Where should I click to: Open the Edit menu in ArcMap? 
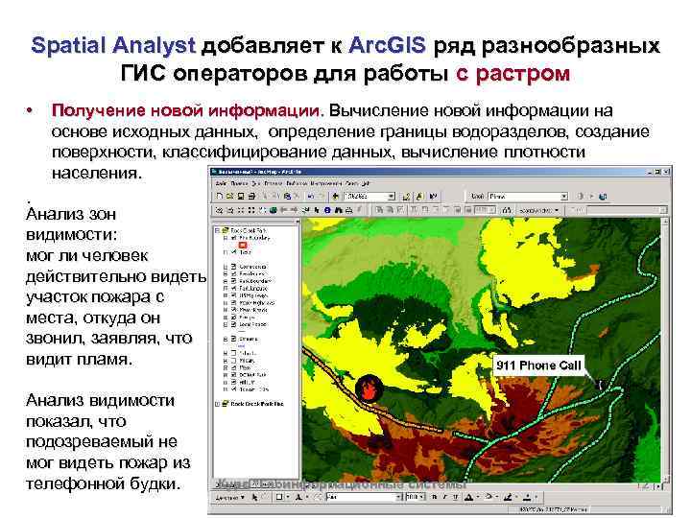239,183
